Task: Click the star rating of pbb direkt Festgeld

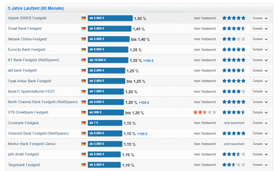Action: click(x=234, y=154)
